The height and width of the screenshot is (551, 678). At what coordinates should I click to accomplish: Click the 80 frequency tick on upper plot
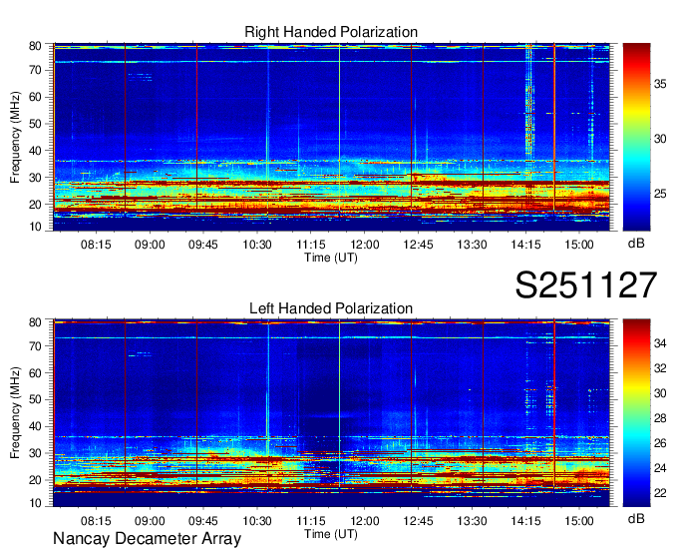click(x=34, y=46)
